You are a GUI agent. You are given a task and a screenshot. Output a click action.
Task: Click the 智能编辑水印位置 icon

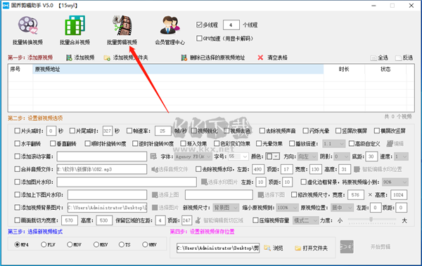tap(357, 169)
